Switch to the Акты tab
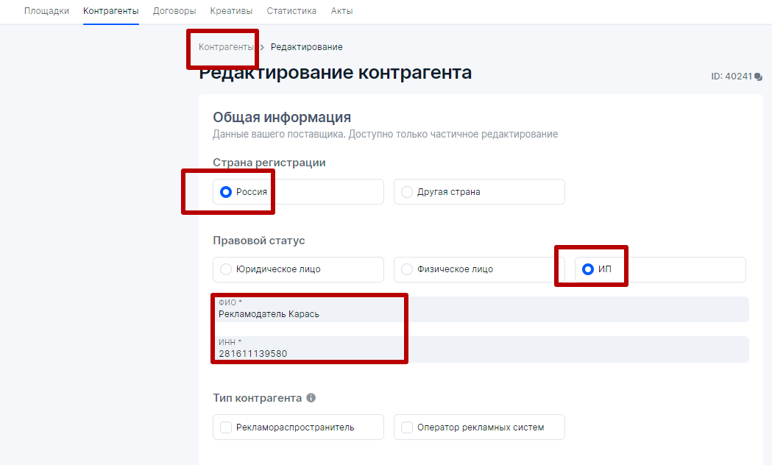Image resolution: width=772 pixels, height=465 pixels. [x=342, y=11]
